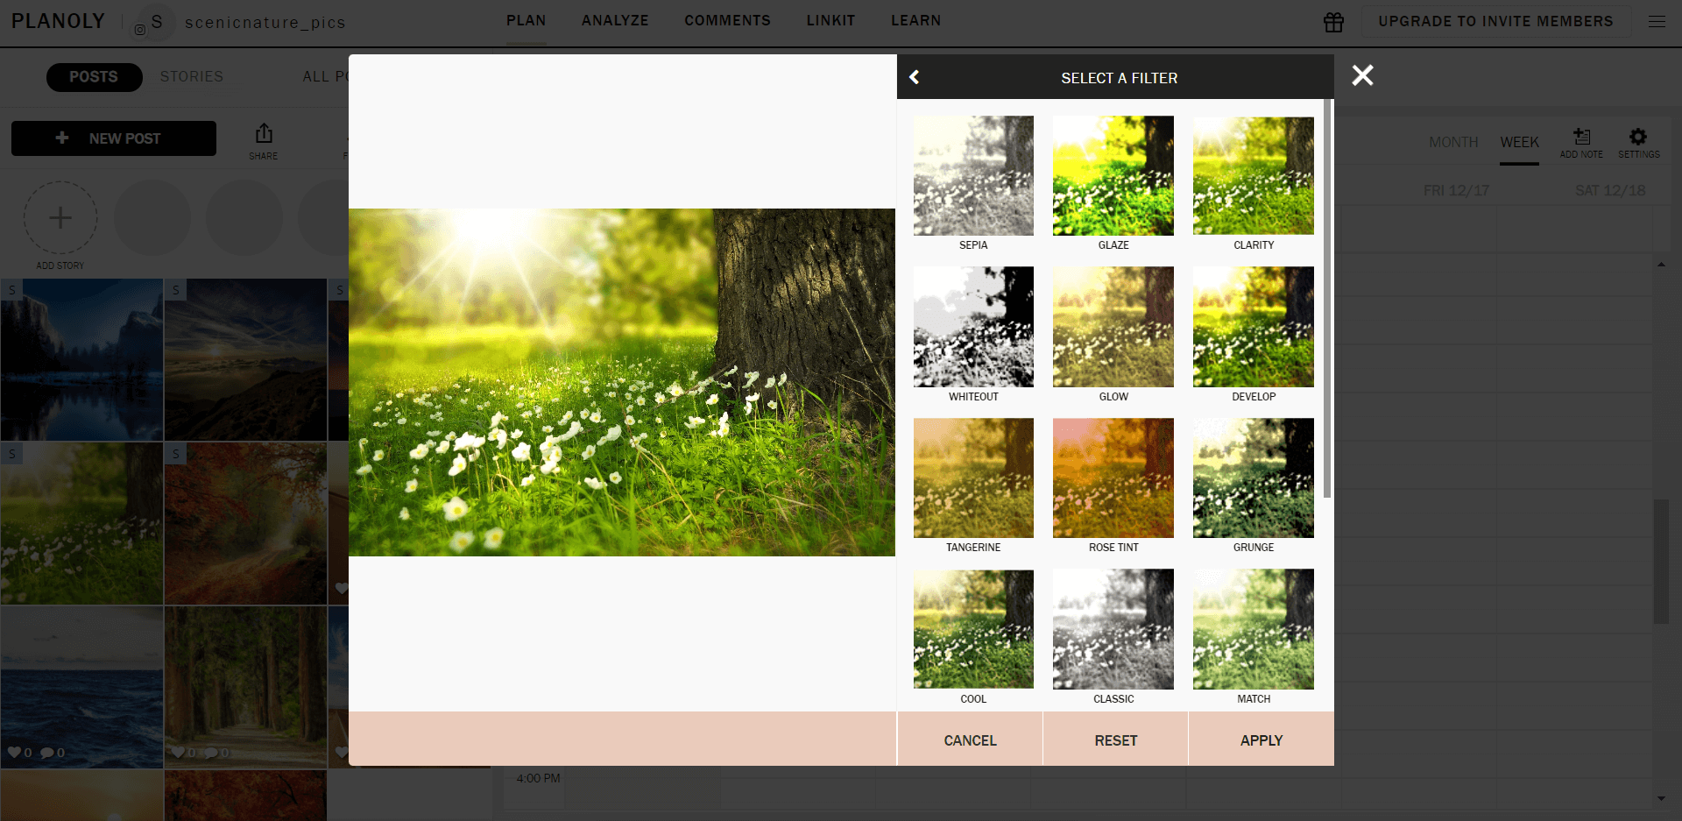Viewport: 1682px width, 821px height.
Task: Switch calendar to Month view
Action: point(1453,142)
